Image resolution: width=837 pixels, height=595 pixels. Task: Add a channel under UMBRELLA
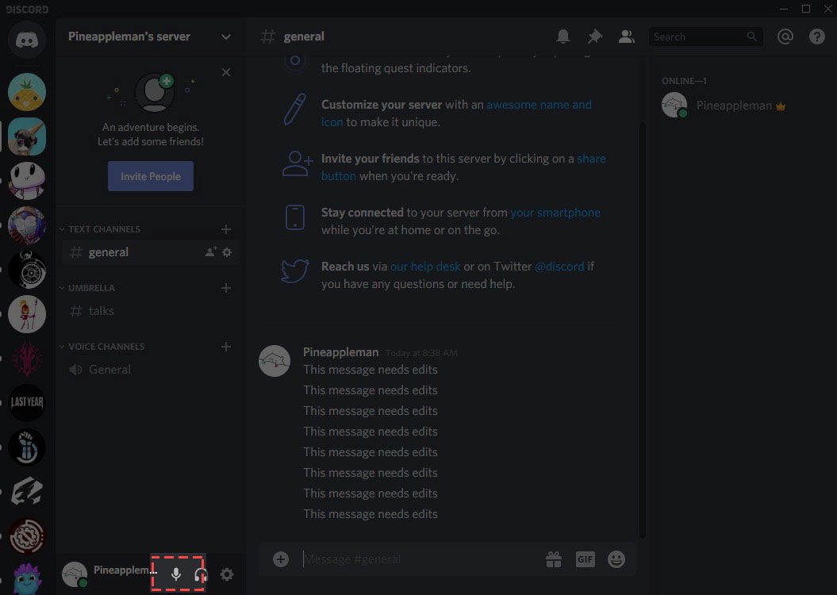coord(226,288)
